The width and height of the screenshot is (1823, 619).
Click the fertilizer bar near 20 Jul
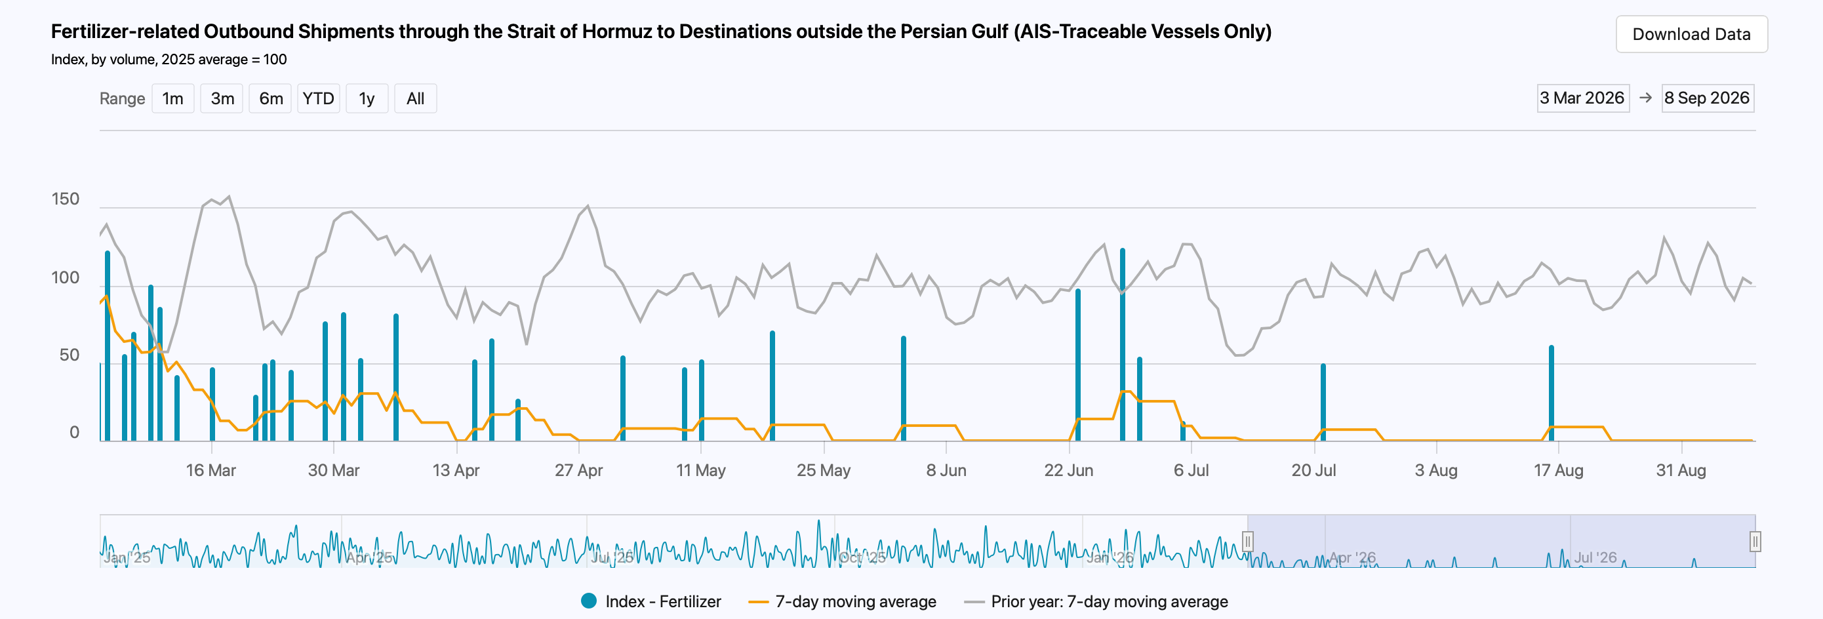click(x=1323, y=403)
